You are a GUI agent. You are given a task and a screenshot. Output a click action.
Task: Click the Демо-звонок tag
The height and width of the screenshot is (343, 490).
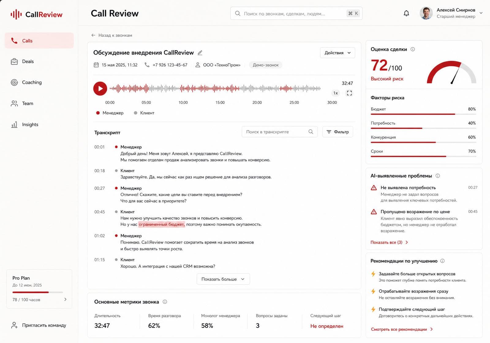click(266, 65)
